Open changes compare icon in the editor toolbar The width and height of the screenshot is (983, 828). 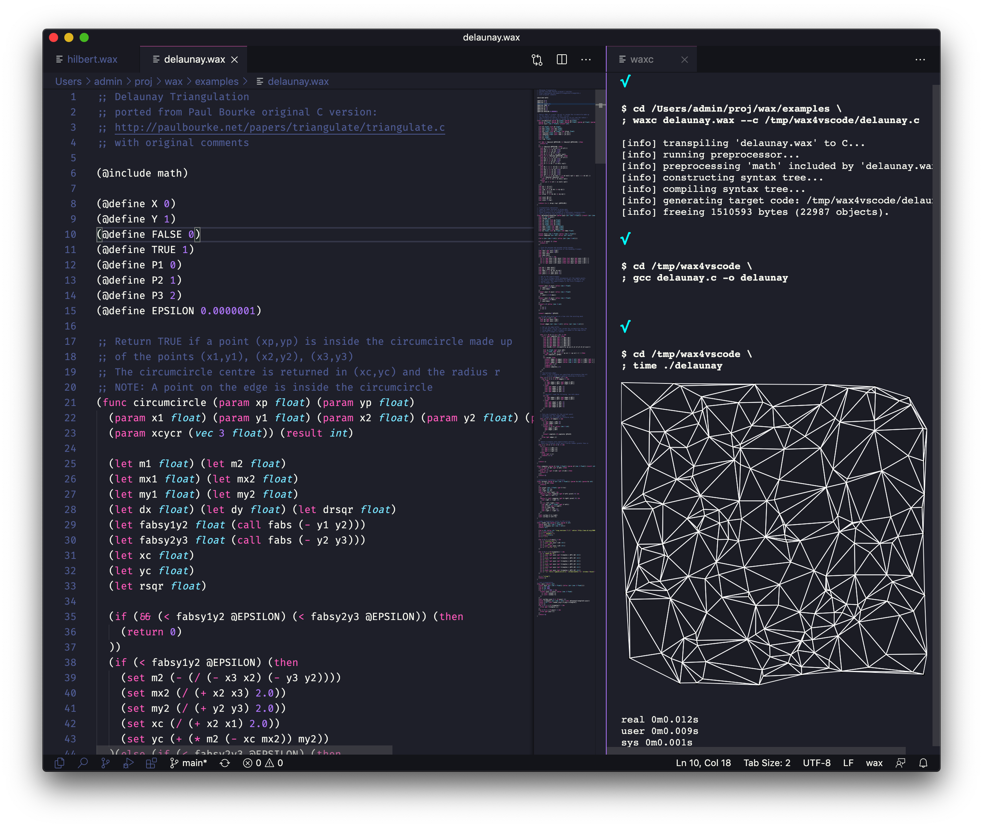pyautogui.click(x=537, y=60)
